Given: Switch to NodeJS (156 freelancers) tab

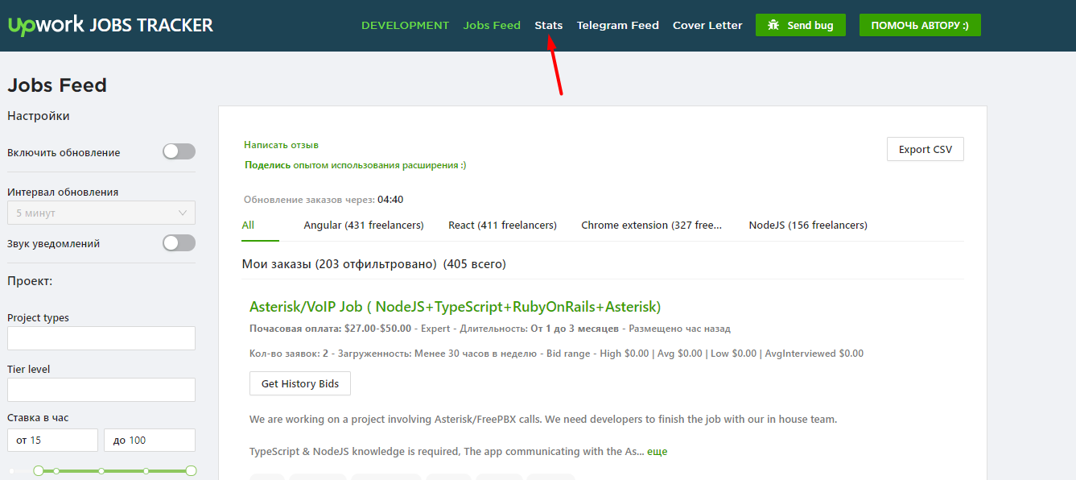Looking at the screenshot, I should tap(808, 226).
